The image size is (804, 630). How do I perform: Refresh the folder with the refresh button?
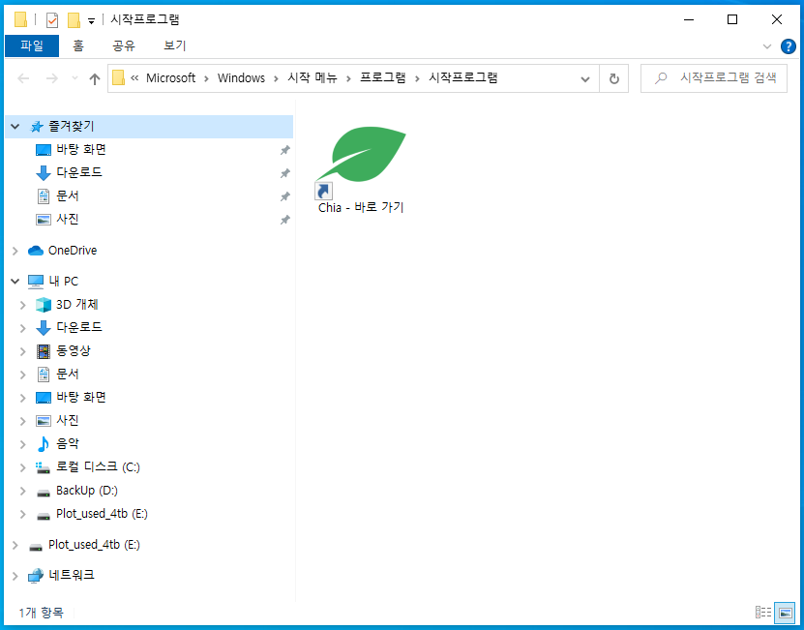point(613,79)
